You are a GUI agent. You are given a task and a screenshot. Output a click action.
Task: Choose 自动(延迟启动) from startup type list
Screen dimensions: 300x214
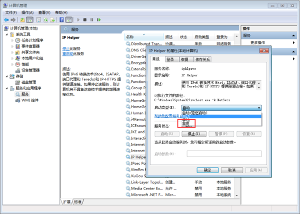click(x=221, y=113)
